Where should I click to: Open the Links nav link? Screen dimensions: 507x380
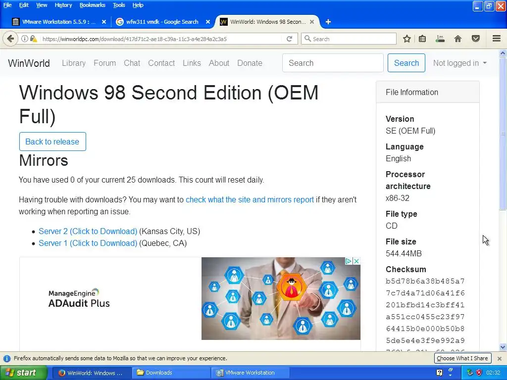click(x=192, y=63)
